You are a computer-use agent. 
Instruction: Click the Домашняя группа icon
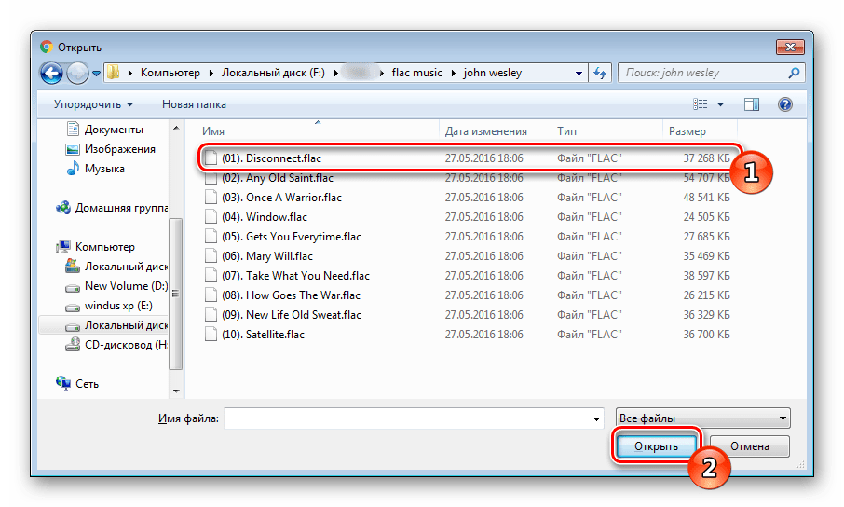(x=63, y=208)
